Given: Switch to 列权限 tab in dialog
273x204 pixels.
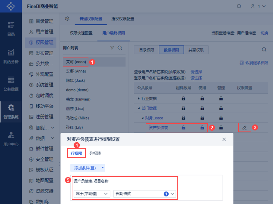Looking at the screenshot, I should (x=95, y=153).
